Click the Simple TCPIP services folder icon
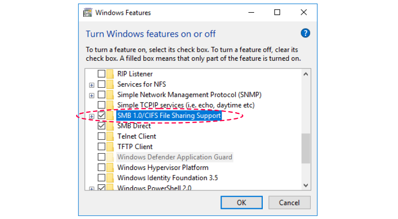Image resolution: width=398 pixels, height=219 pixels. point(110,105)
